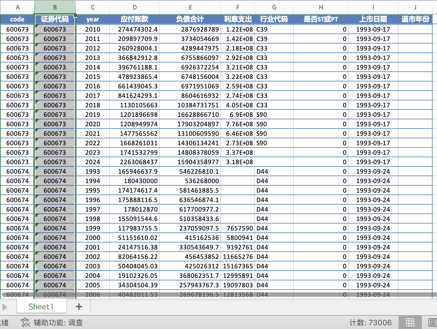Select the '退市年份' header cell

tap(415, 19)
